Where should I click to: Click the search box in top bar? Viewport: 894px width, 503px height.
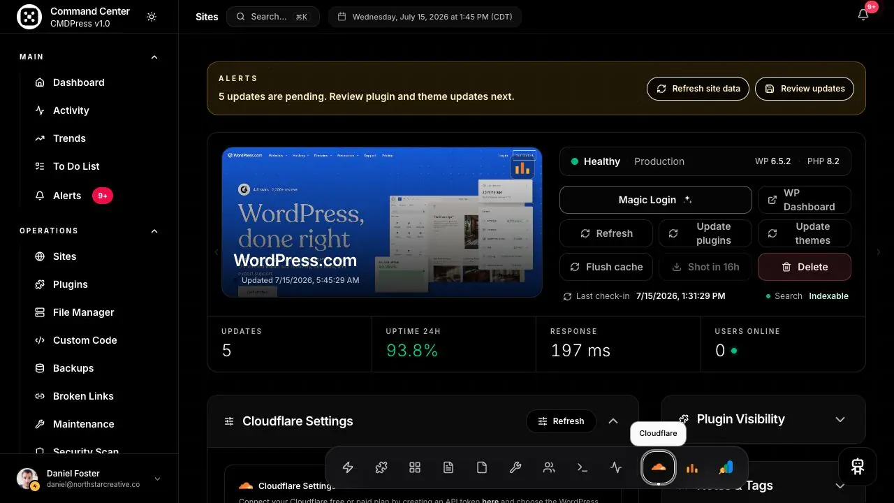coord(272,17)
